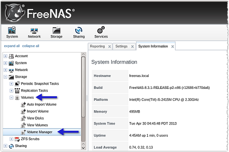Open Volume Manager in the tree
Viewport: 229px width, 152px height.
coord(40,132)
